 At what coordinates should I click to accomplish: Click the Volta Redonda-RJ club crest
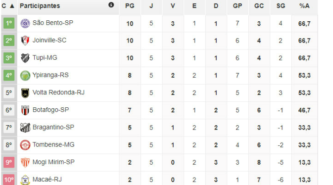pos(25,92)
